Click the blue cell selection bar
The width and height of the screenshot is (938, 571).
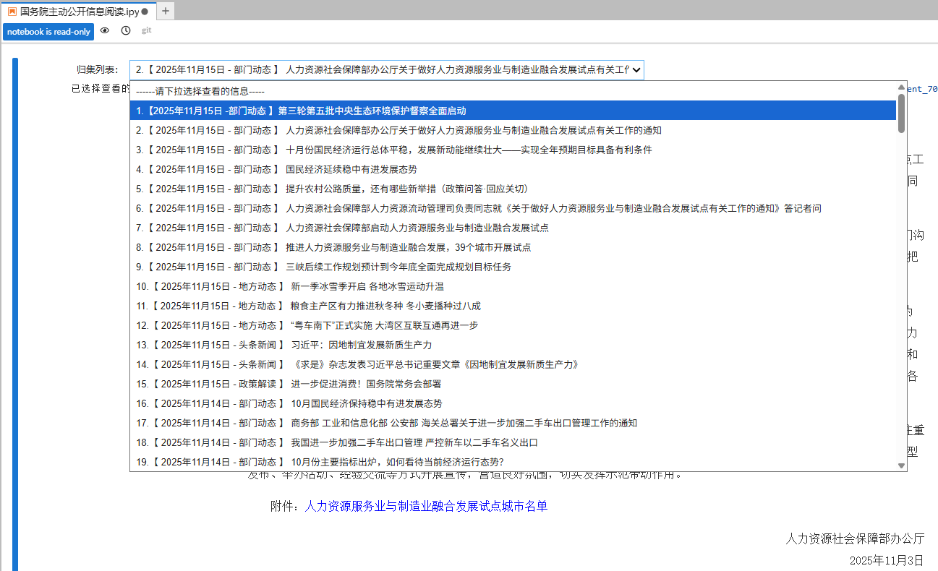pyautogui.click(x=15, y=314)
